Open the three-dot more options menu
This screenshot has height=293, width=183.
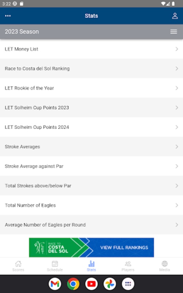(x=8, y=16)
